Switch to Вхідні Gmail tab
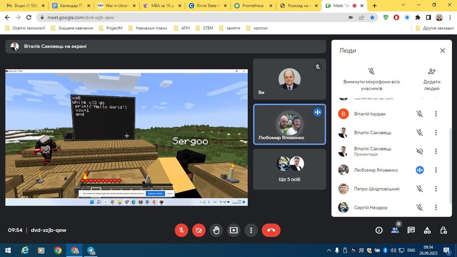 pyautogui.click(x=26, y=6)
